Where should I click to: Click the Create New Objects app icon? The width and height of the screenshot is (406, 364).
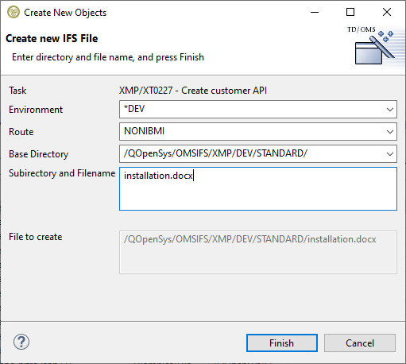click(14, 12)
